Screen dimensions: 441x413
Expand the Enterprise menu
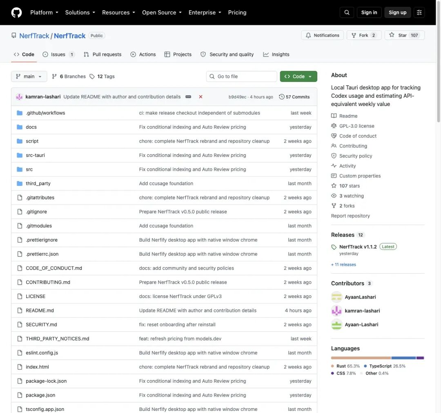[x=205, y=12]
